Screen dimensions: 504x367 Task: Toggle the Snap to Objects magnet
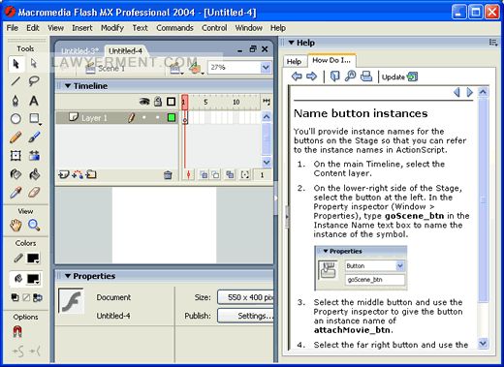[17, 331]
